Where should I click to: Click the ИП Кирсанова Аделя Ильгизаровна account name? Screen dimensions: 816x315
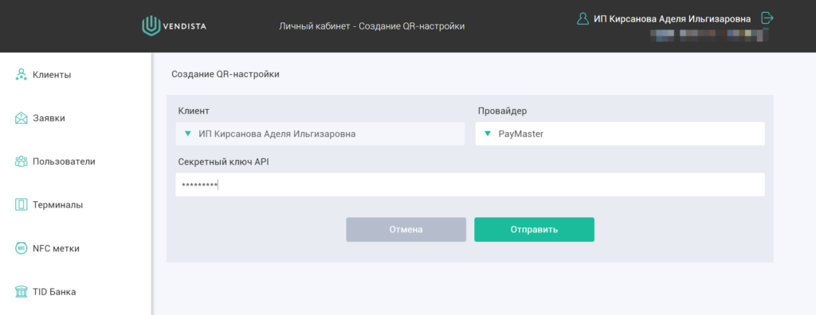coord(672,19)
